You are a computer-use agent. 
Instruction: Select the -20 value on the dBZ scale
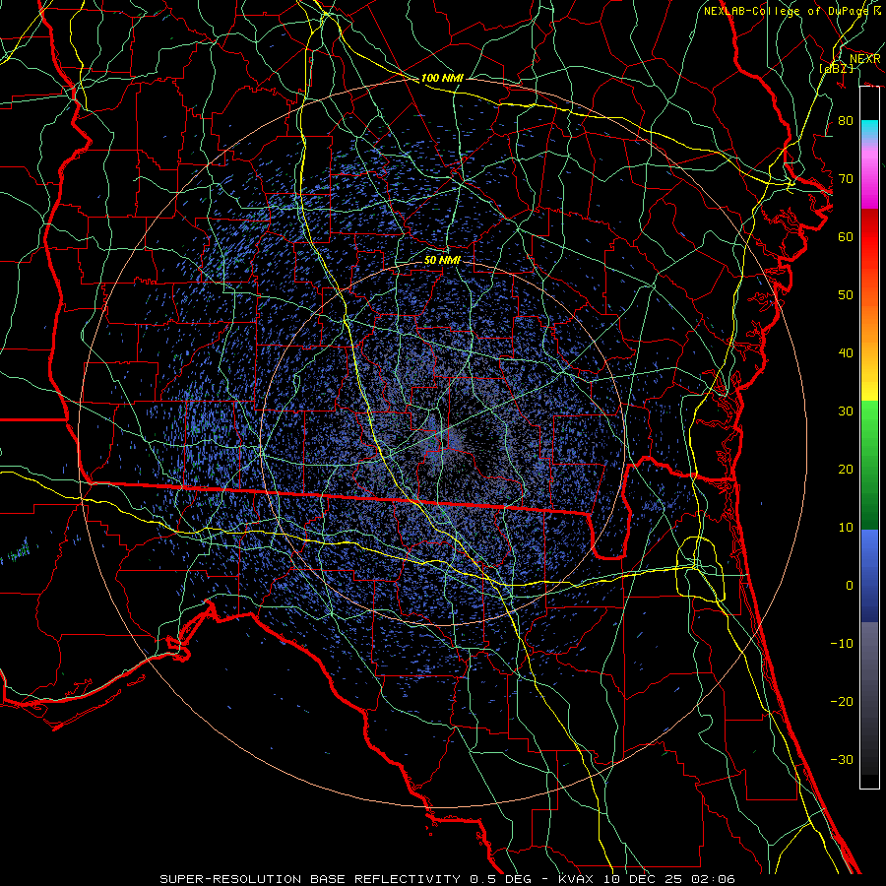point(842,702)
